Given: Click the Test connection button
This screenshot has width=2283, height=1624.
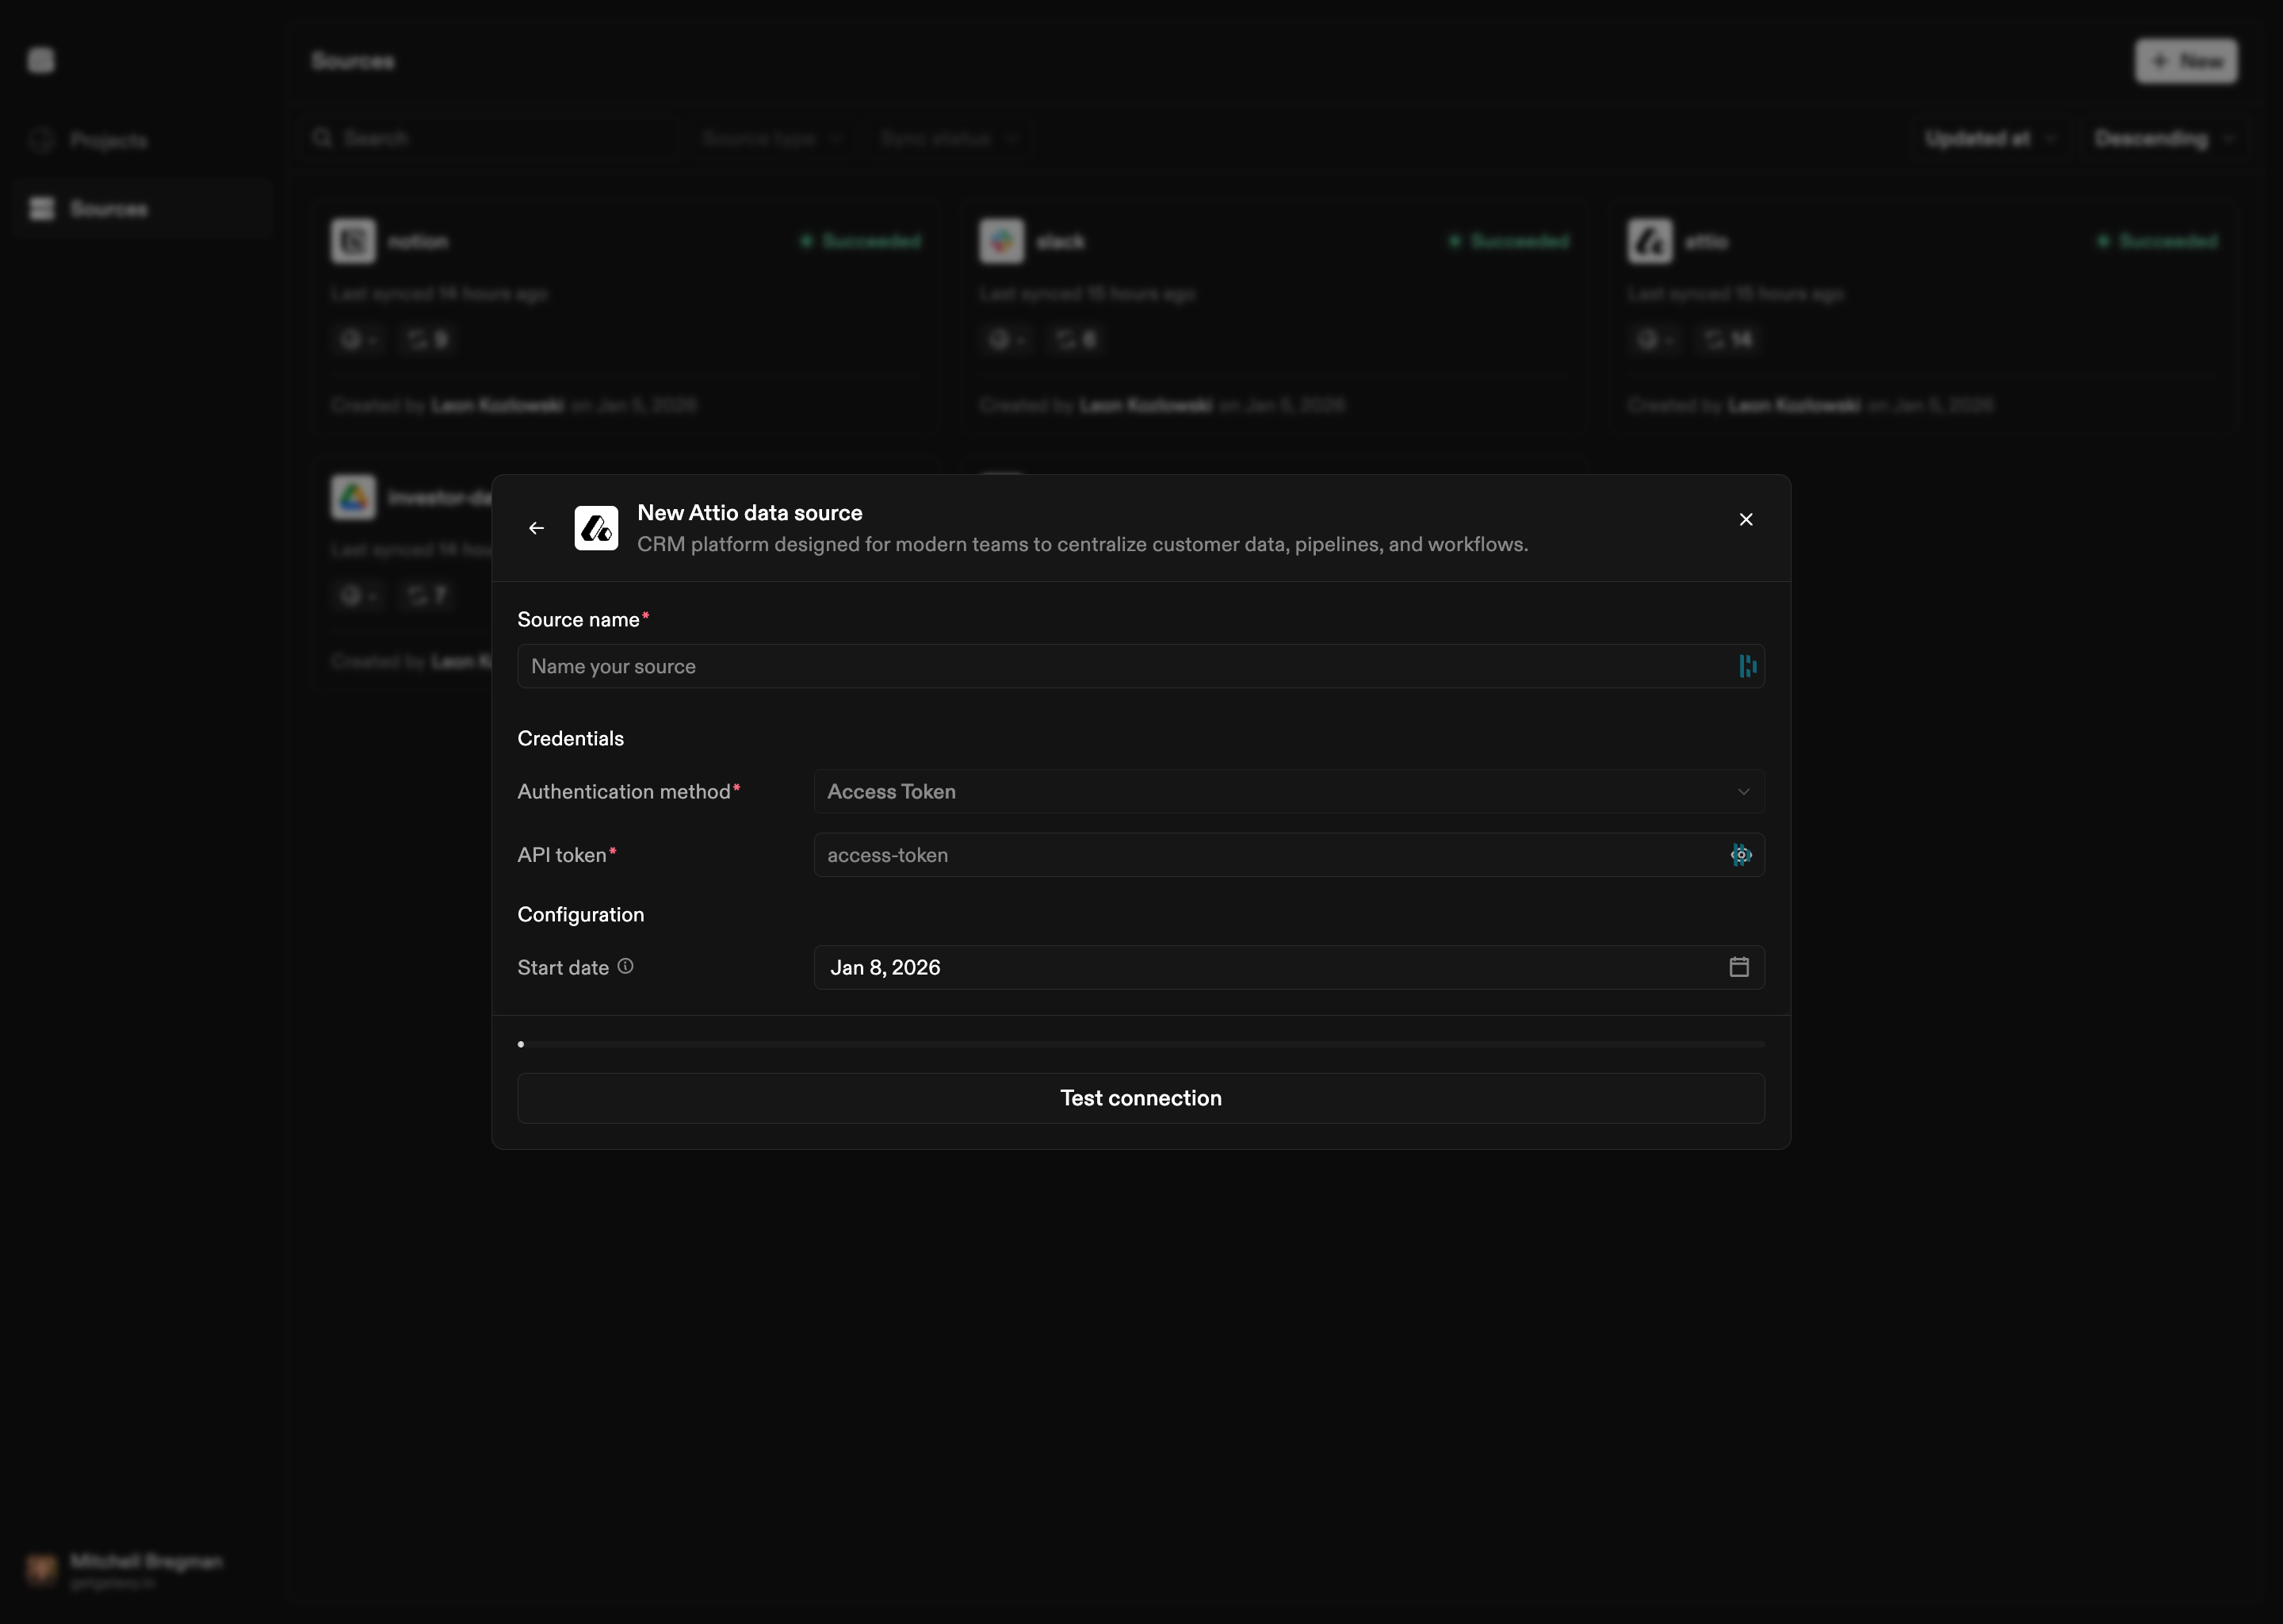Looking at the screenshot, I should click(x=1141, y=1097).
